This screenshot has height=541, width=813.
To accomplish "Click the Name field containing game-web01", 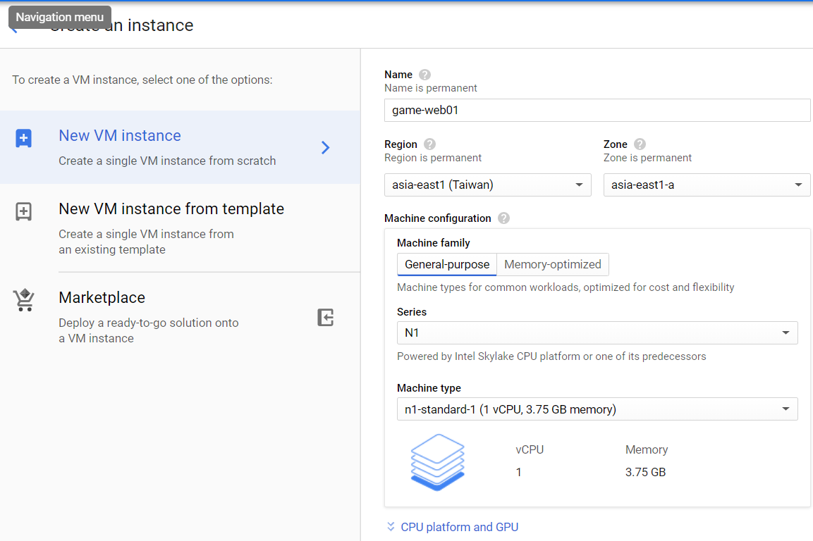I will (x=597, y=111).
